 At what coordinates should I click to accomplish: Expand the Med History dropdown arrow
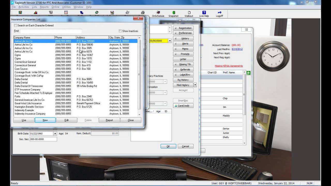pyautogui.click(x=195, y=85)
